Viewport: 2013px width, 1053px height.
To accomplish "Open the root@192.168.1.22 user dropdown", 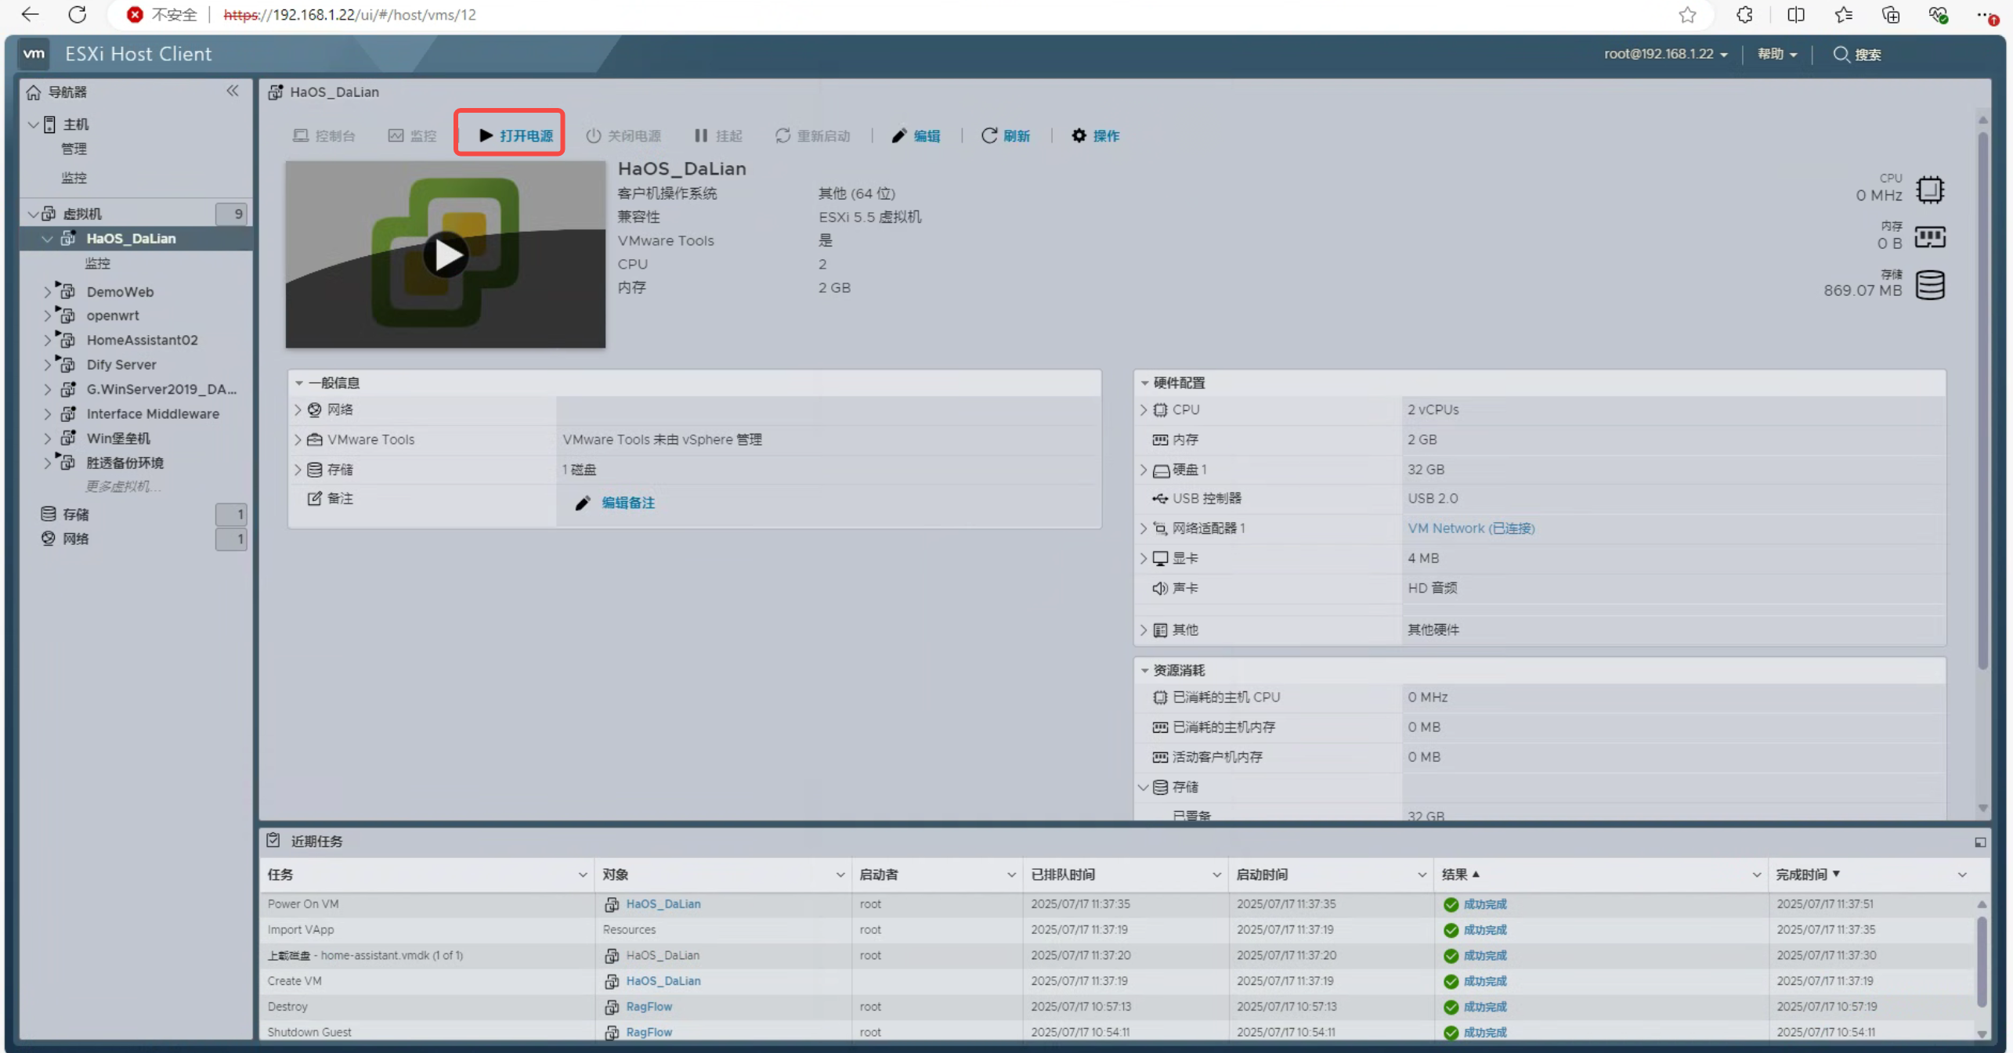I will [x=1665, y=54].
